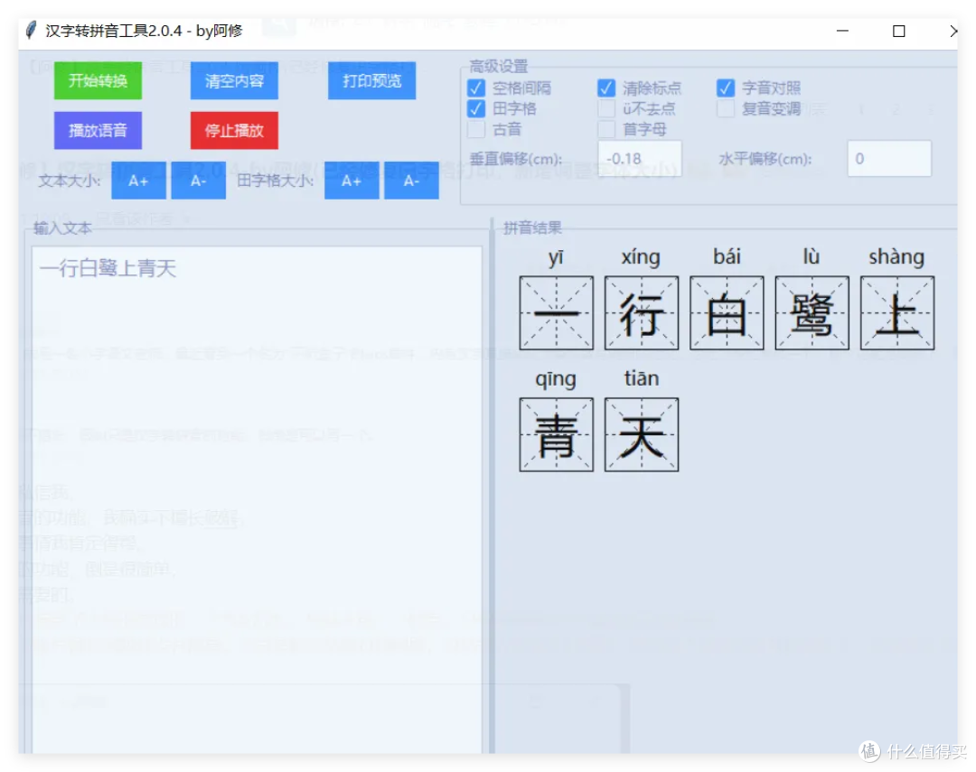Click the pinyin text yī
976x772 pixels.
pos(555,257)
